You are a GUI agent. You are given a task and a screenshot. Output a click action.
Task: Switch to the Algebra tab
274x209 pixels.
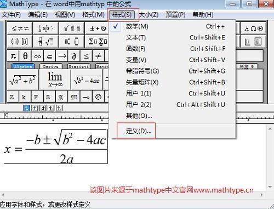click(x=23, y=66)
